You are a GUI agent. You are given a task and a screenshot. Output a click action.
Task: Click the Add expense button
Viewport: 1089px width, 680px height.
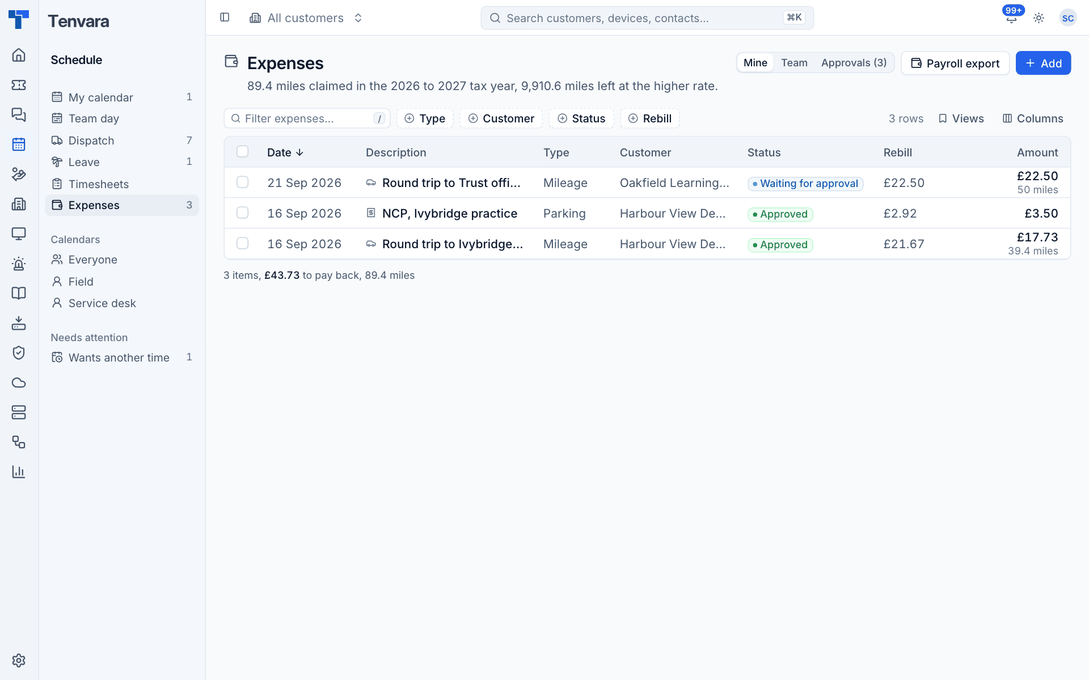pyautogui.click(x=1043, y=63)
